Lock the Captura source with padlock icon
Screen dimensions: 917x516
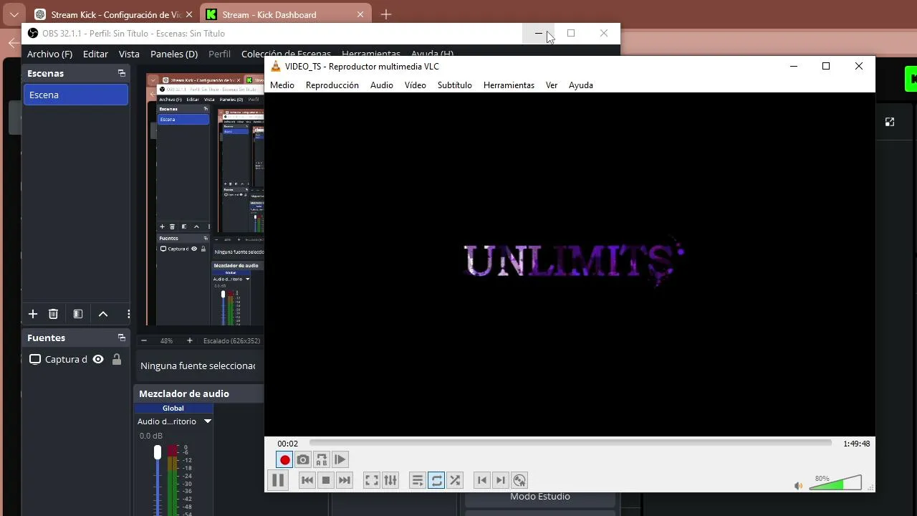click(117, 359)
